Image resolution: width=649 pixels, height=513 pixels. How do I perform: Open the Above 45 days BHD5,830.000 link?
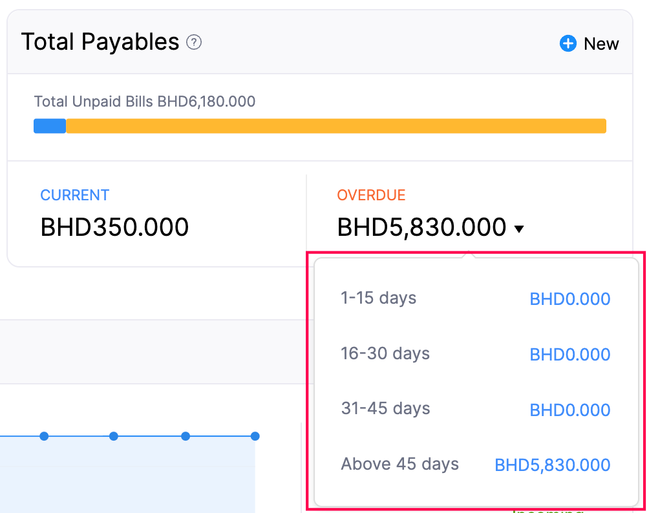click(x=552, y=465)
